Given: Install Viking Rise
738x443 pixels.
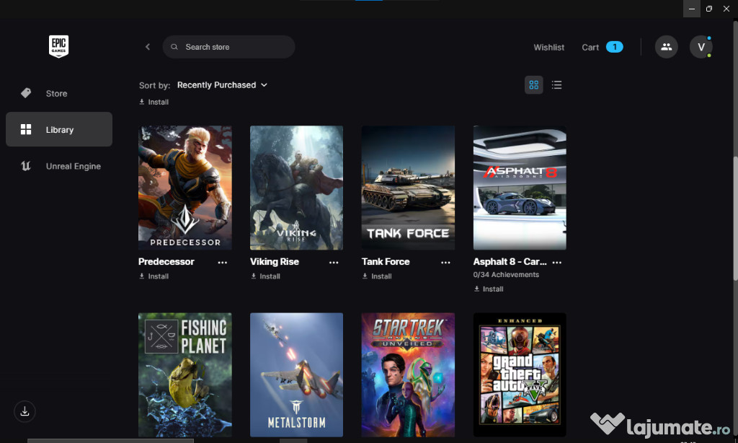Looking at the screenshot, I should (265, 276).
